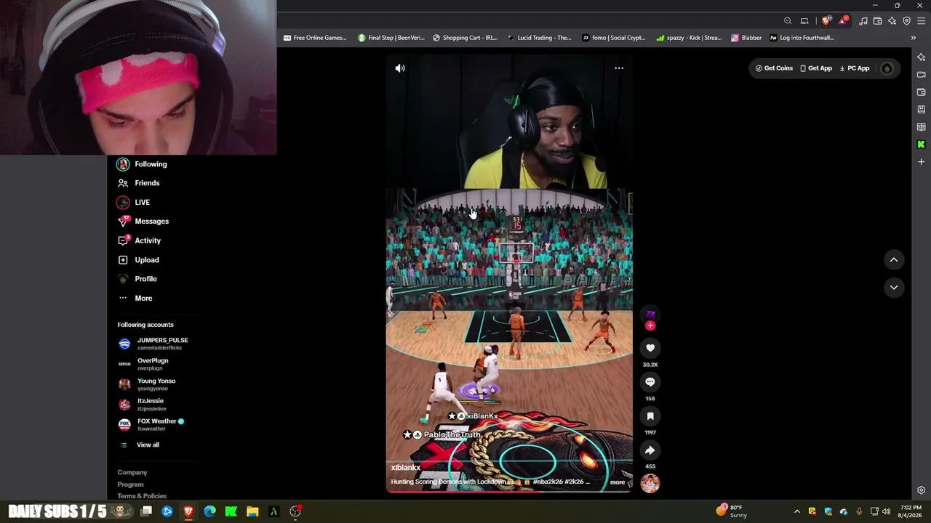Expand the Company footer section
This screenshot has width=931, height=523.
point(132,473)
